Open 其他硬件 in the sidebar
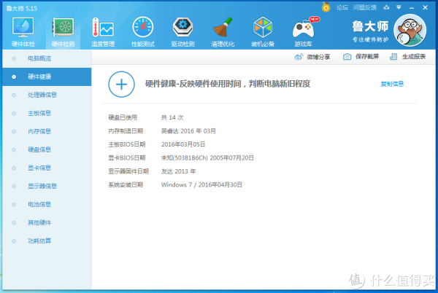Viewport: 438px width, 293px height. 47,222
